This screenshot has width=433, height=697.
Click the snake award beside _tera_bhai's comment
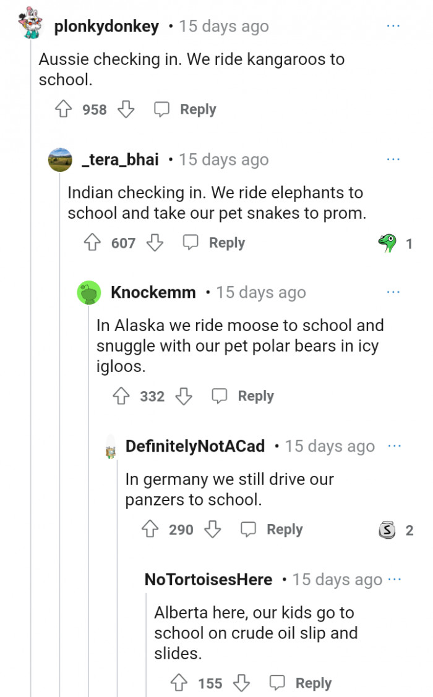(386, 243)
